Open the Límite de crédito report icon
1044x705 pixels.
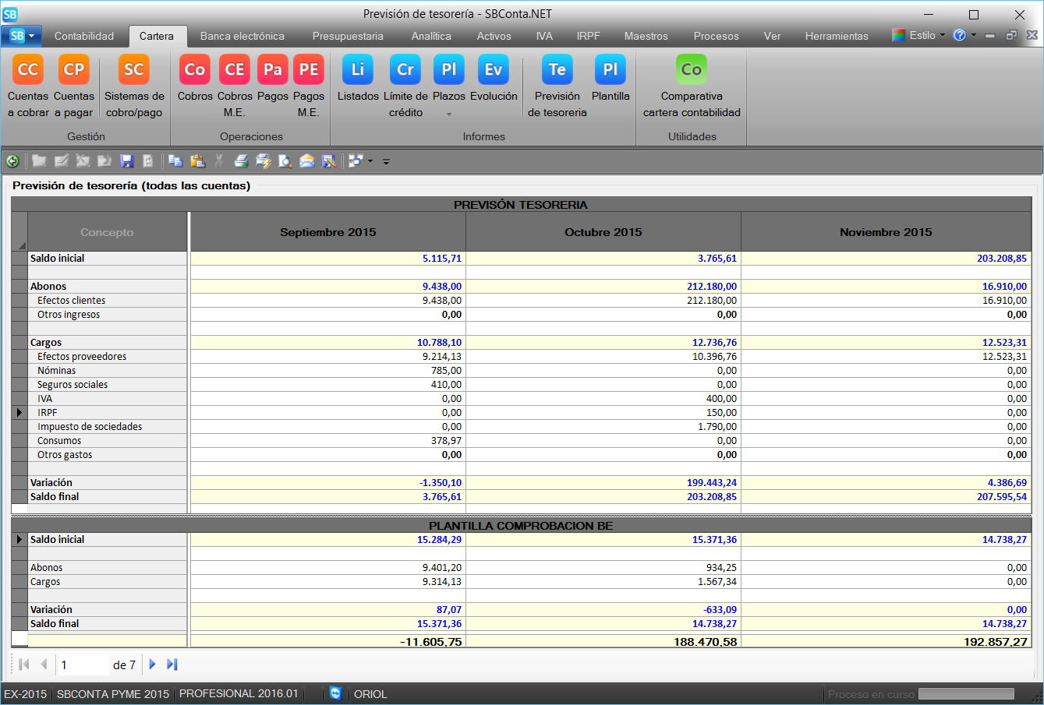(405, 70)
